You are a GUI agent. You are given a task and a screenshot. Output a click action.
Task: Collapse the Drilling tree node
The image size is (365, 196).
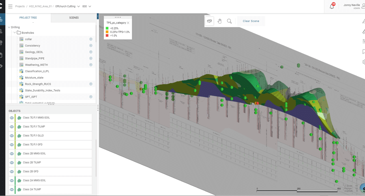tap(9, 28)
